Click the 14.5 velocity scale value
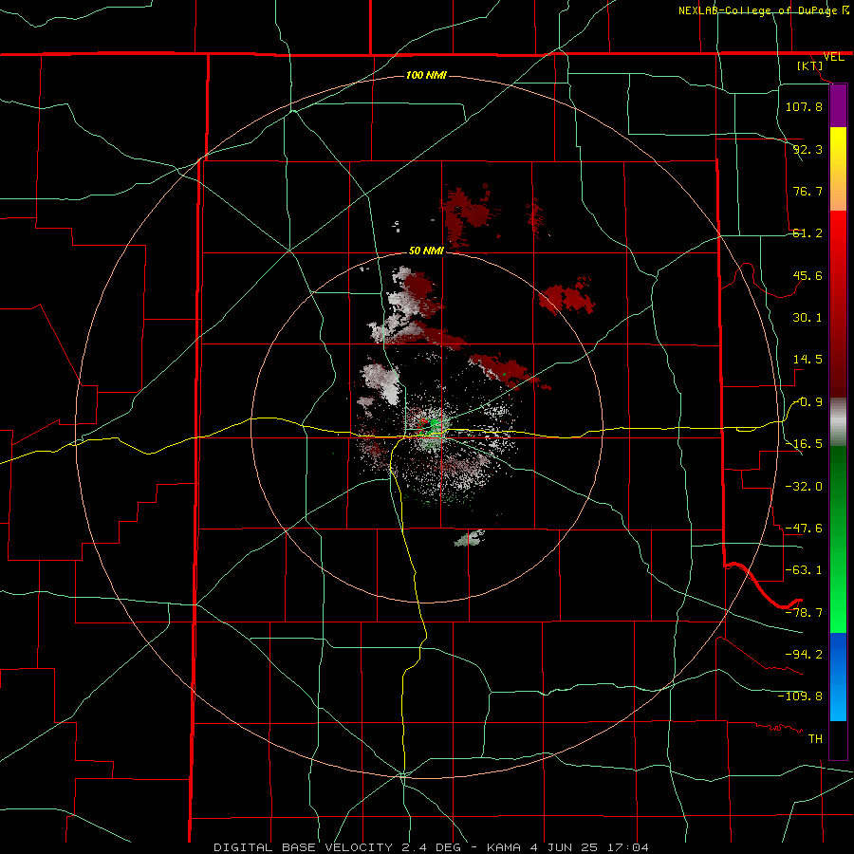The image size is (854, 854). 808,360
